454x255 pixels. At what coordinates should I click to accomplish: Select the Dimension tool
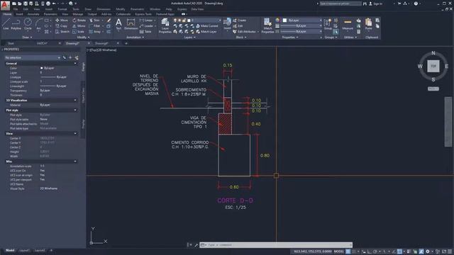point(131,24)
